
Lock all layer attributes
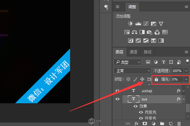(156, 79)
